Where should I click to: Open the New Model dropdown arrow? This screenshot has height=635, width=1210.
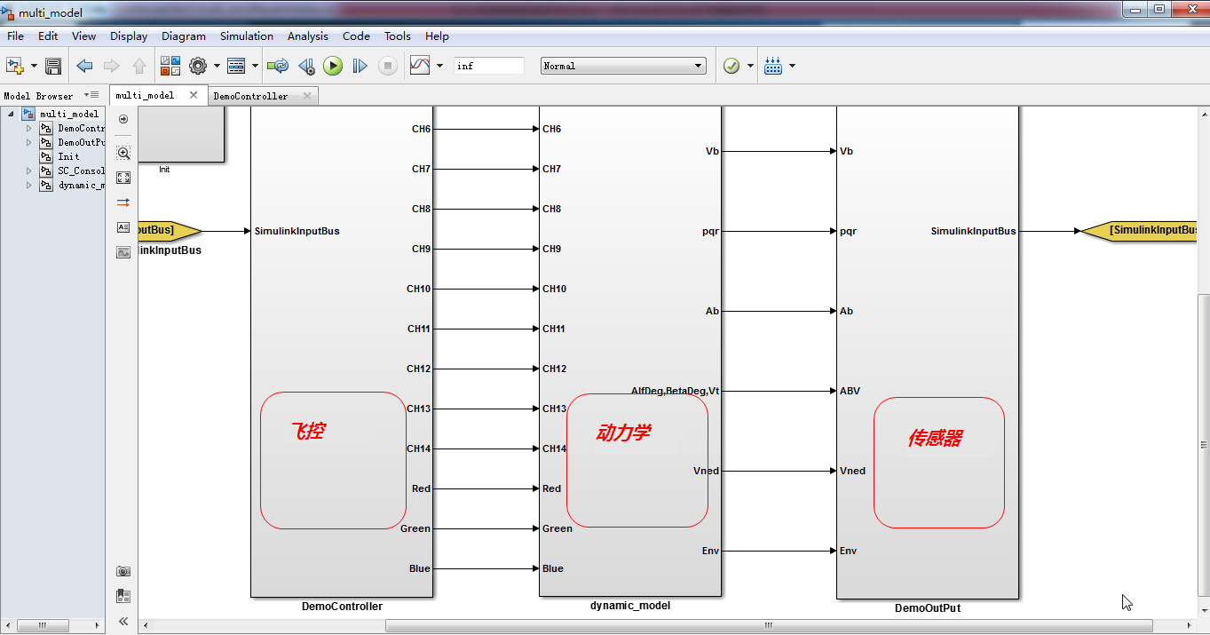(34, 66)
